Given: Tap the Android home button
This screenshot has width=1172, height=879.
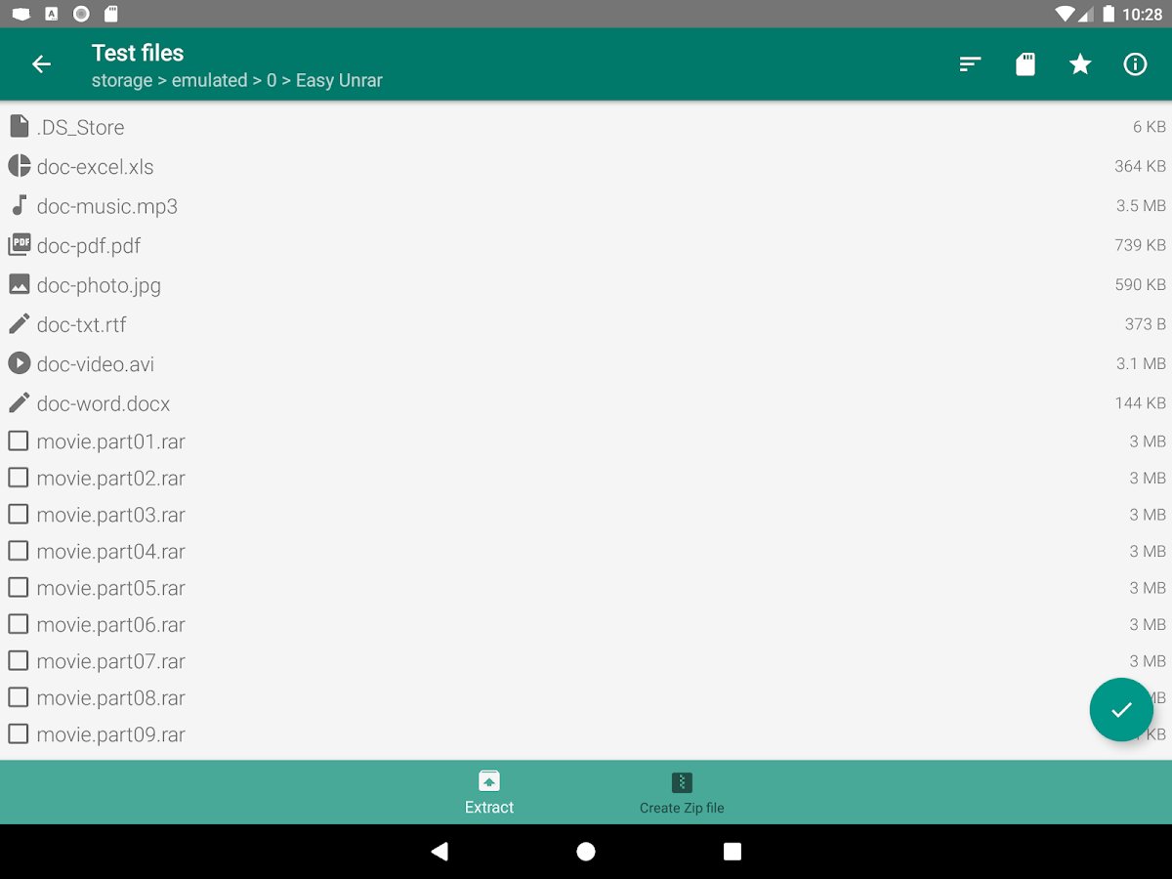Looking at the screenshot, I should click(586, 852).
